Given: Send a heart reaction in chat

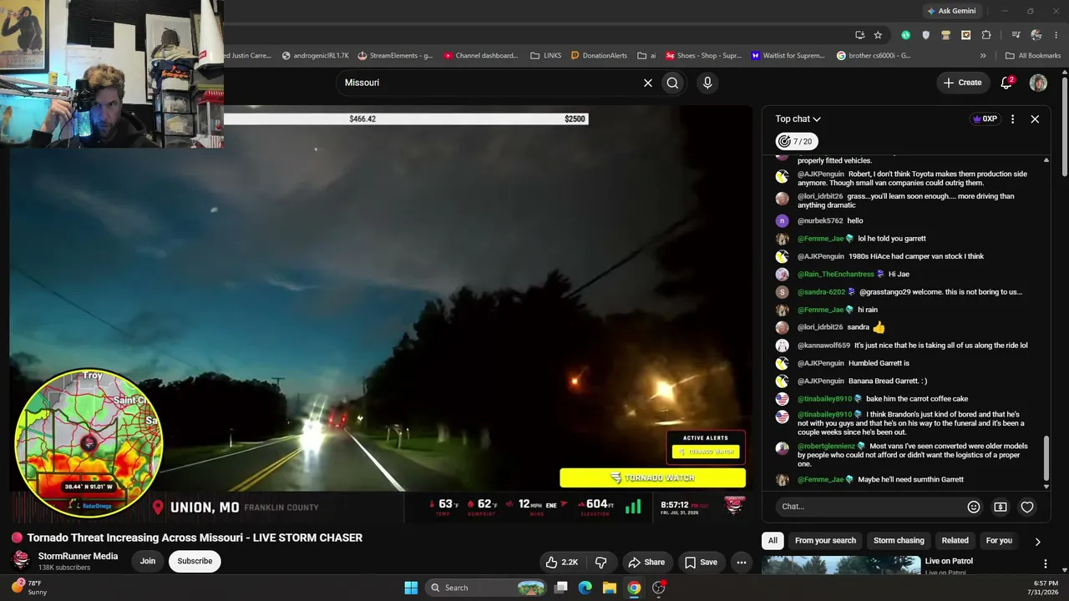Looking at the screenshot, I should (x=1027, y=507).
